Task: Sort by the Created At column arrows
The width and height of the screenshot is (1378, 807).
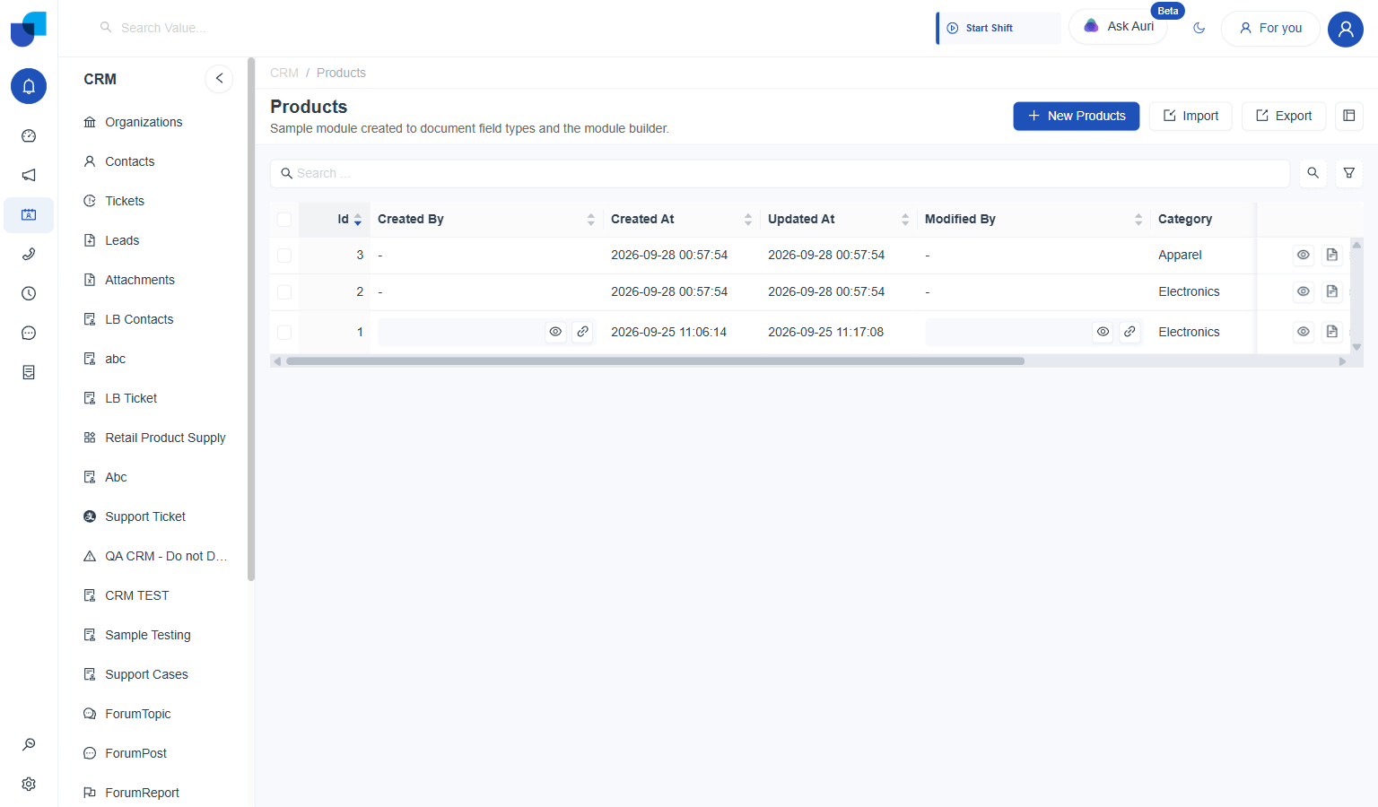Action: coord(748,220)
